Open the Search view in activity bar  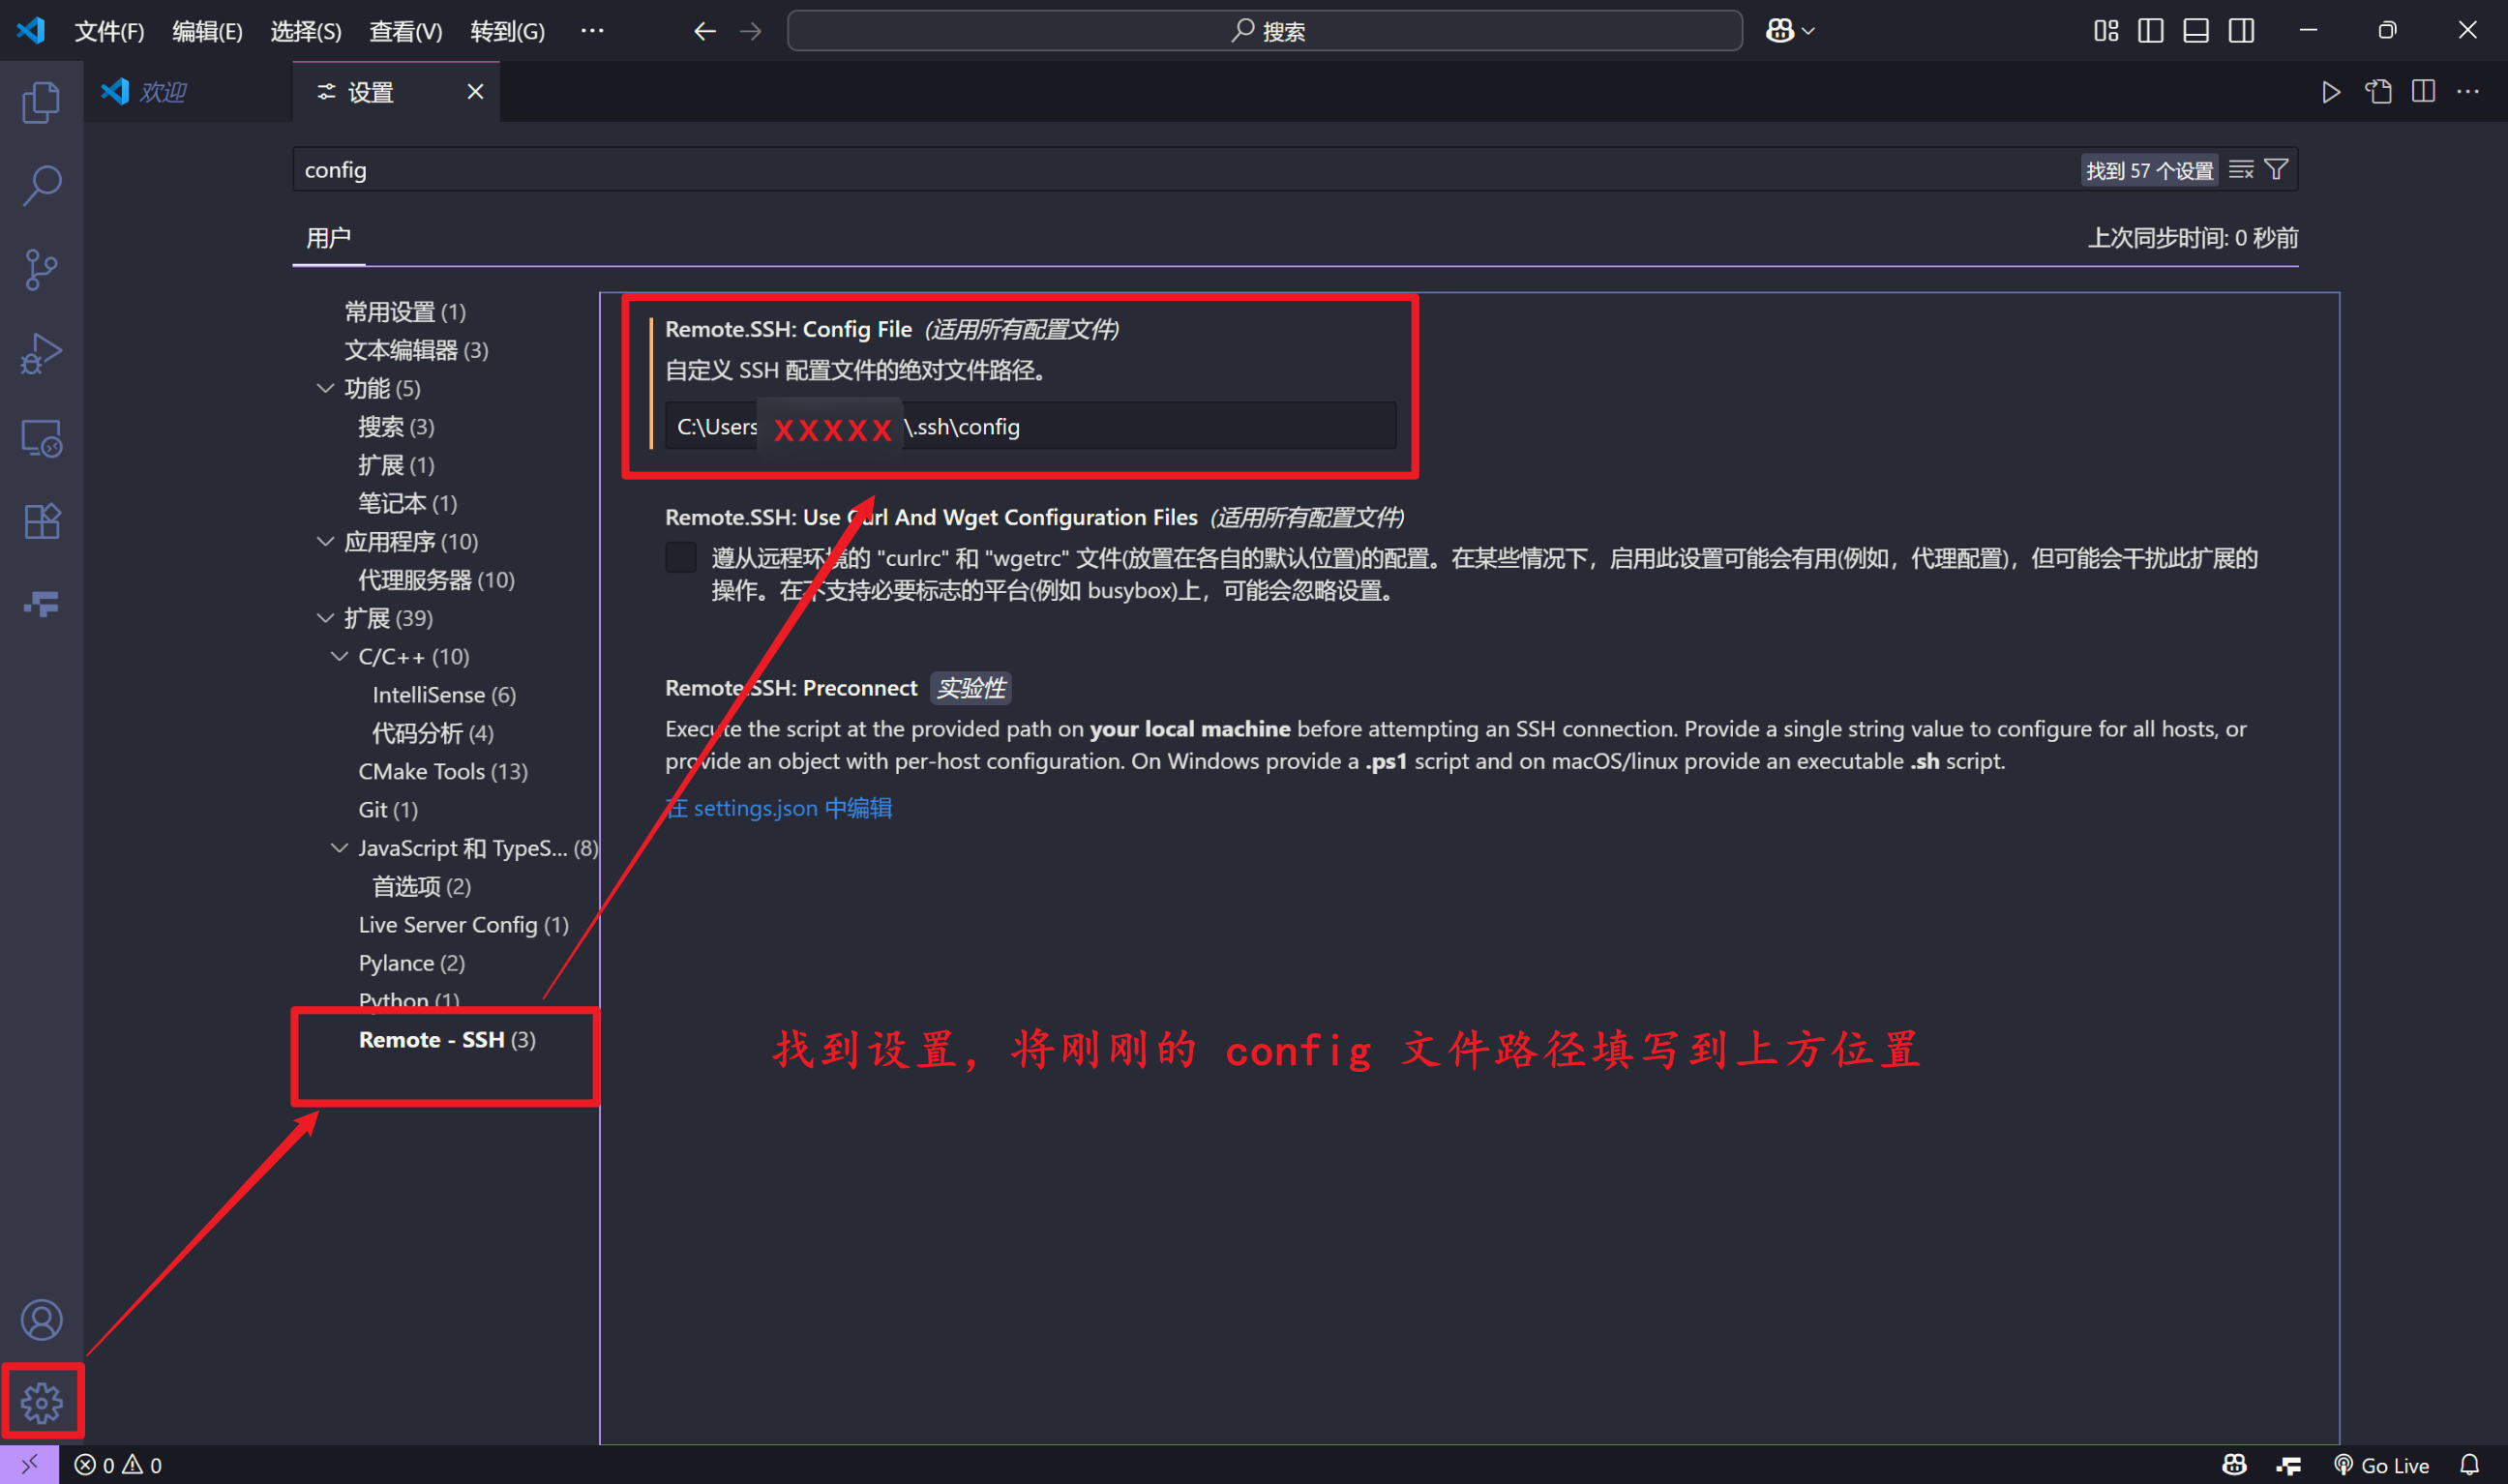(41, 186)
